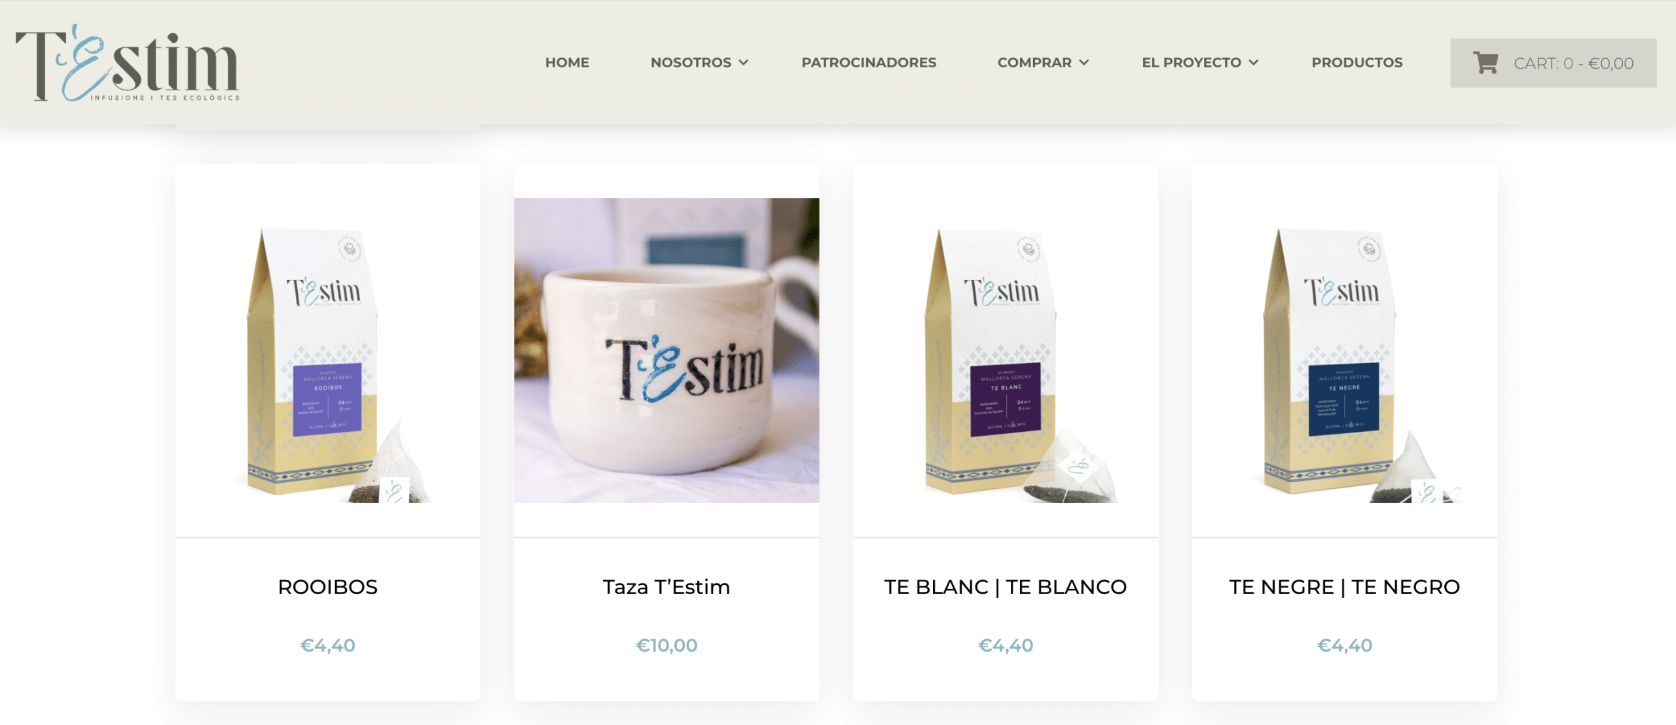The width and height of the screenshot is (1676, 725).
Task: Click the Rooibos €4,40 price
Action: (x=327, y=645)
